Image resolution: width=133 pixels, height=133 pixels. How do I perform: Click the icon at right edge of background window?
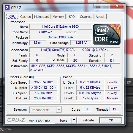[x=129, y=82]
